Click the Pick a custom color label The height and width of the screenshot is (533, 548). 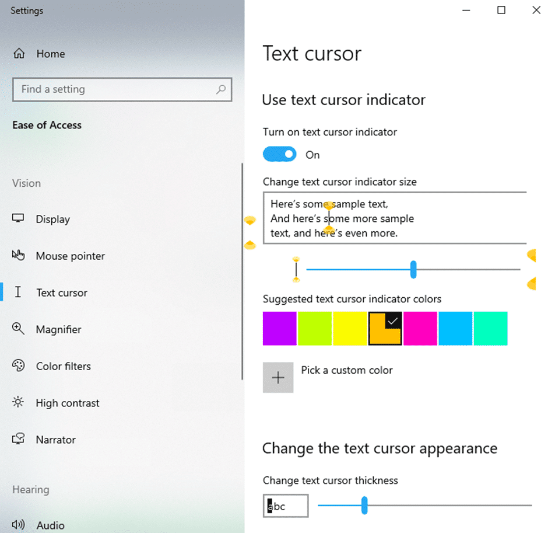coord(346,370)
